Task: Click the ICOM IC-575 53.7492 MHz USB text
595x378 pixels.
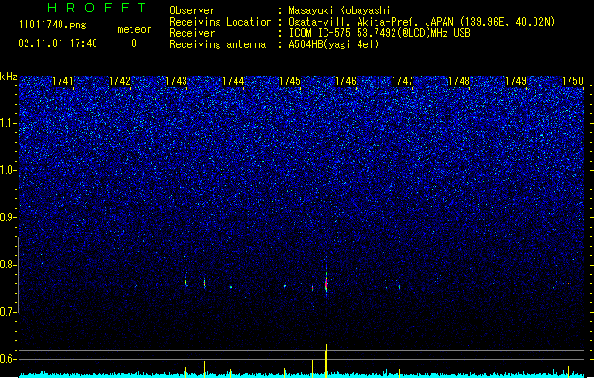Action: coord(380,33)
